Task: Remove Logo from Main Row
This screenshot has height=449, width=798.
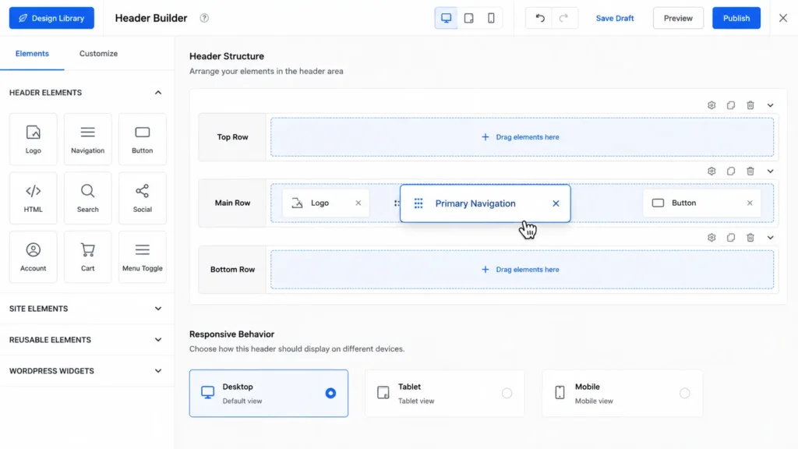Action: point(358,203)
